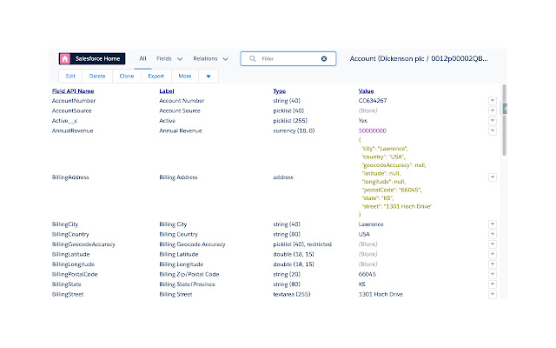Open row actions arrow for BillingLongitude
The width and height of the screenshot is (556, 348).
coord(493,264)
